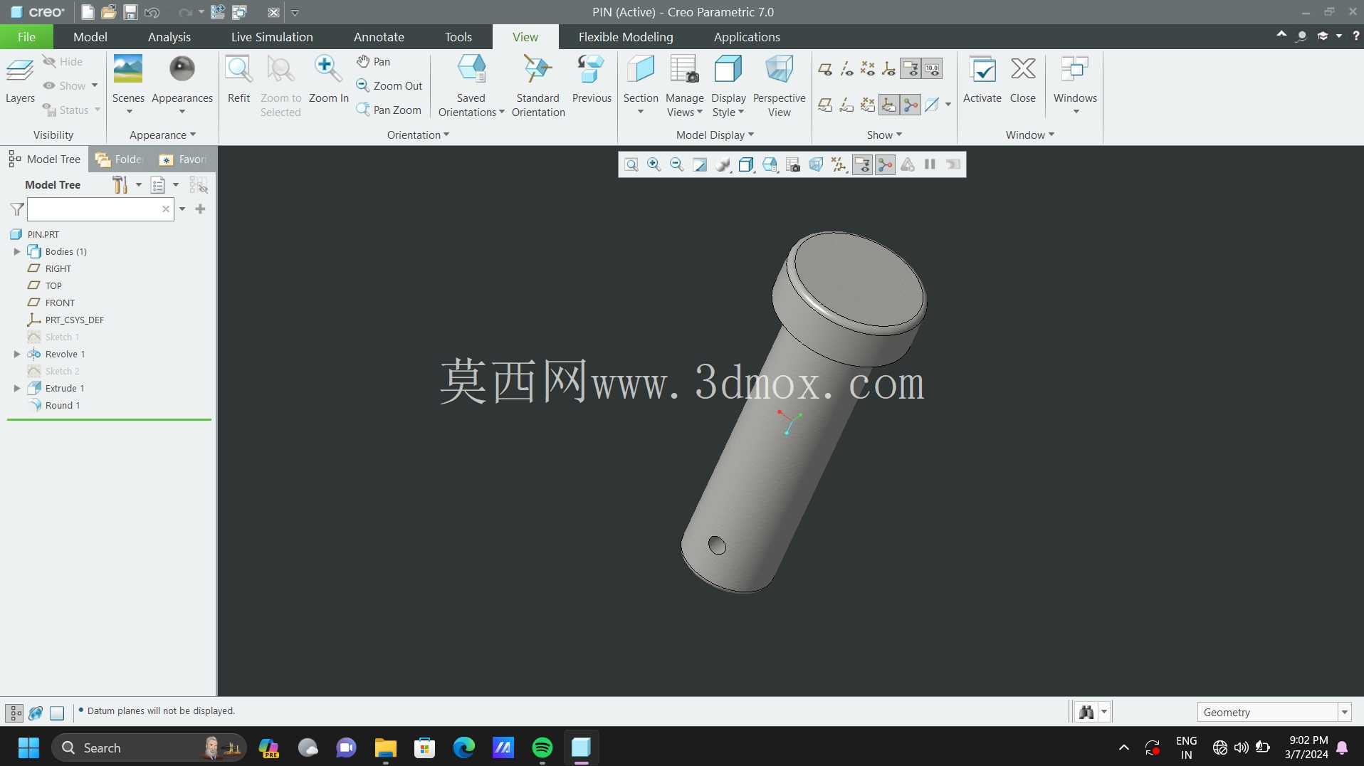The width and height of the screenshot is (1364, 766).
Task: Open Display Style options
Action: pos(728,86)
